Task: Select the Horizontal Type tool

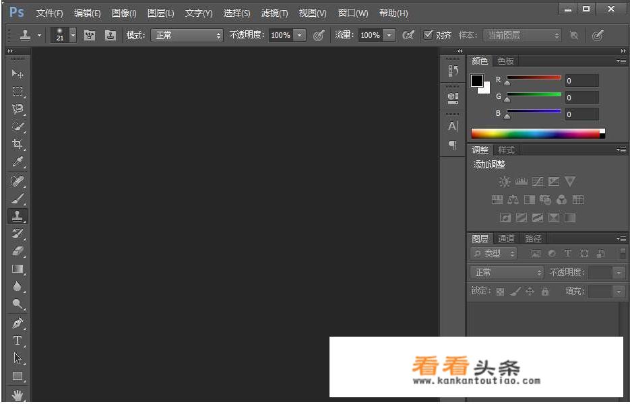Action: (18, 341)
